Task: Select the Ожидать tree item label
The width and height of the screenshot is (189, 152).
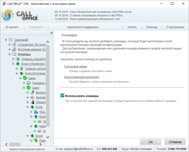Action: [x=39, y=83]
